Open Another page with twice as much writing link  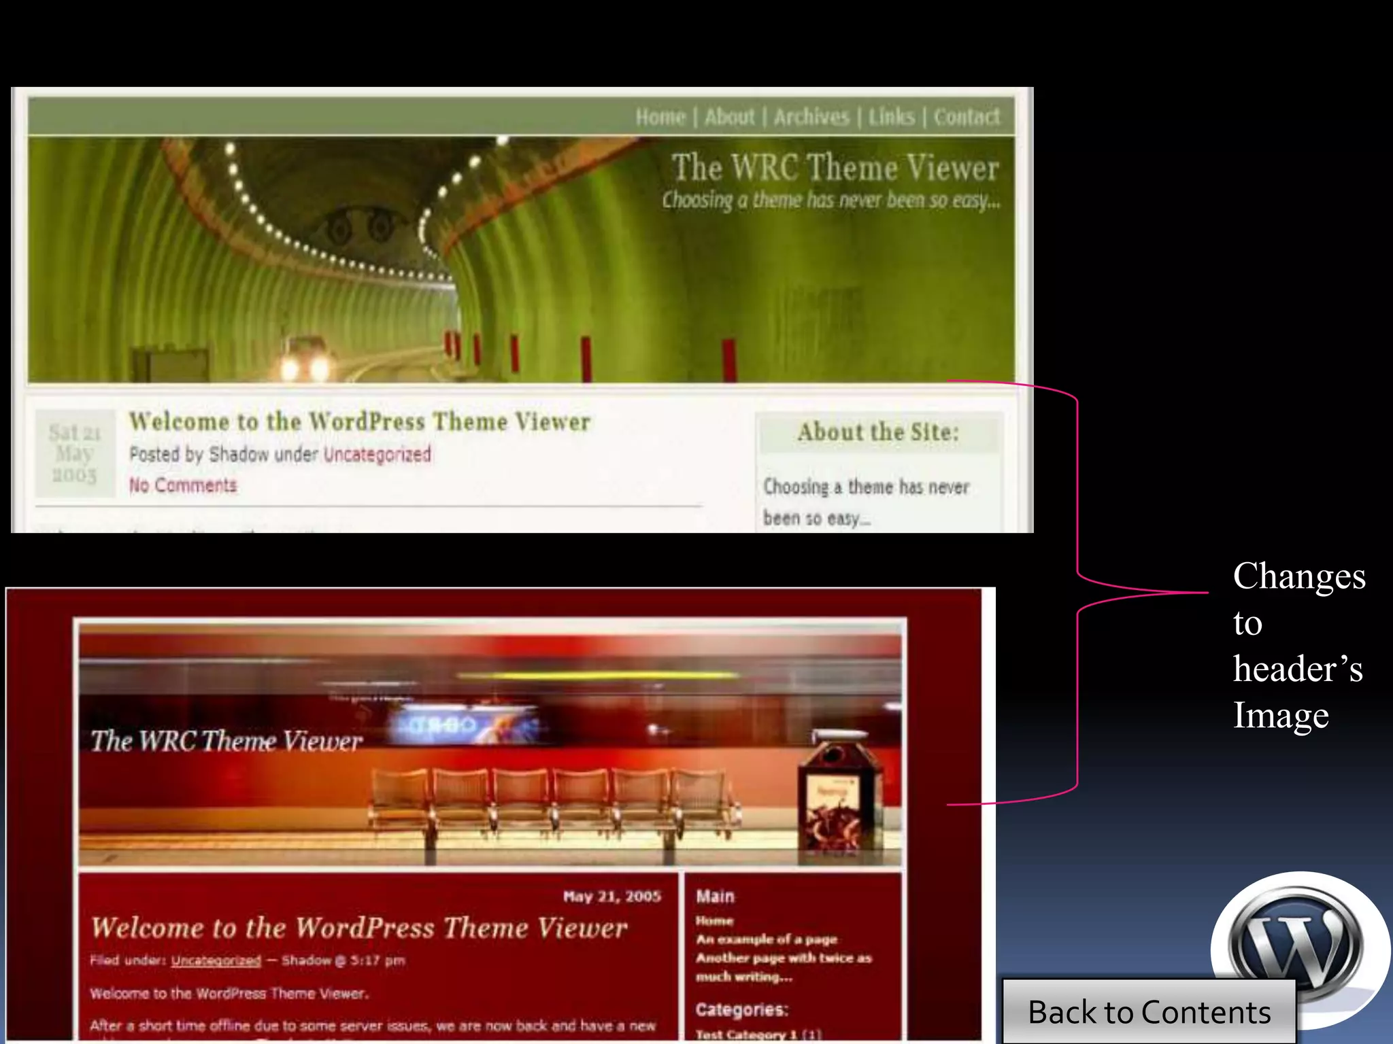coord(784,967)
